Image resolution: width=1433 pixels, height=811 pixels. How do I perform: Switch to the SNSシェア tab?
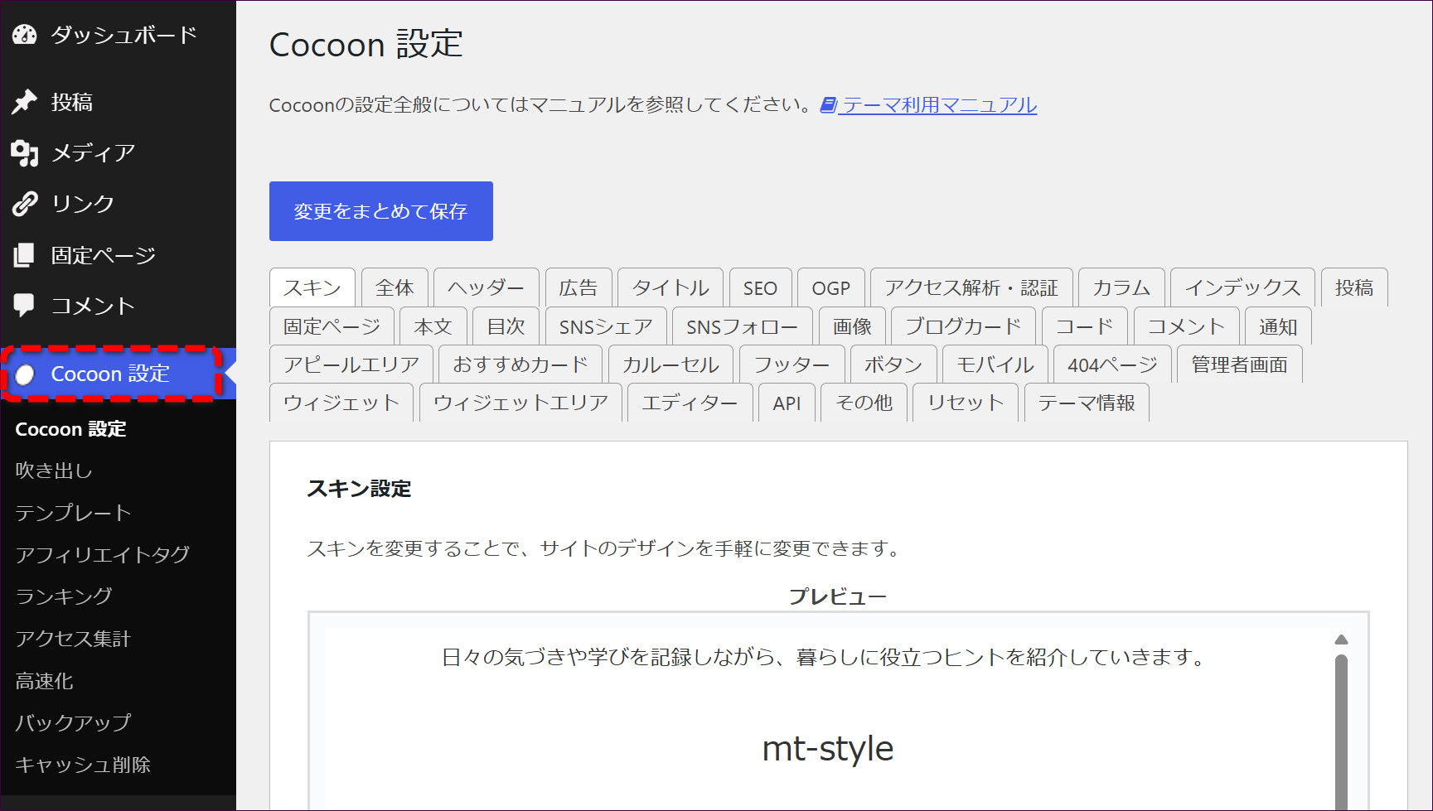(x=606, y=326)
